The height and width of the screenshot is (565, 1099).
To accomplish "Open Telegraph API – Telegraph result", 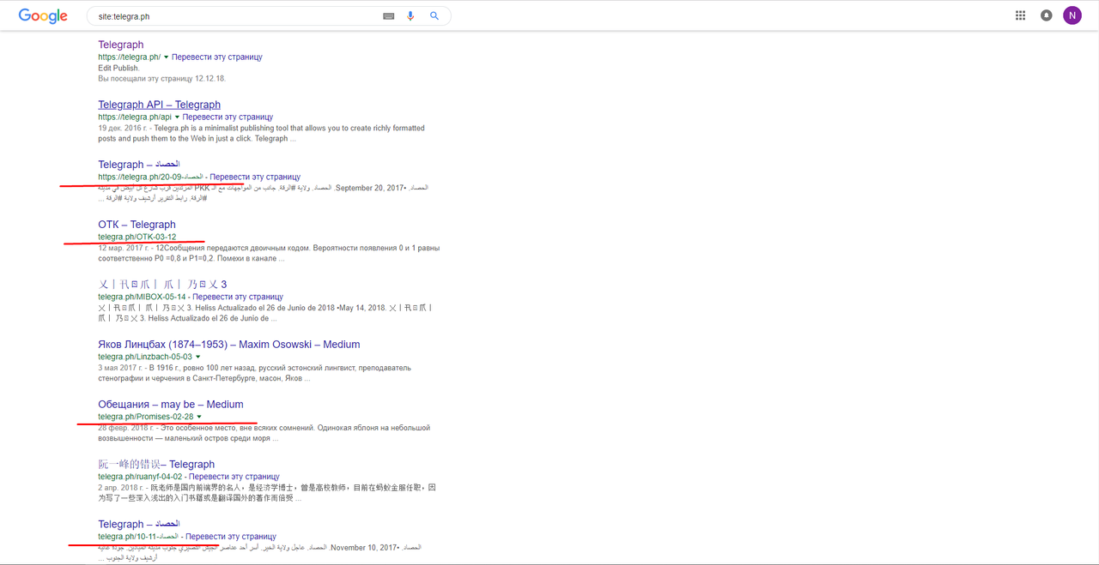I will (x=159, y=105).
